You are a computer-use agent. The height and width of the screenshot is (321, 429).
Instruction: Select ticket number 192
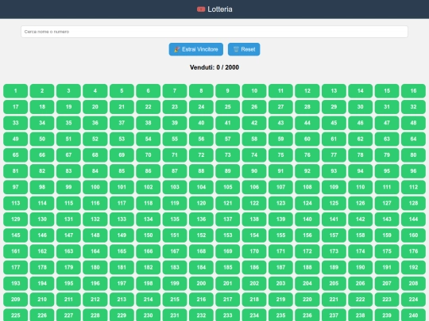coord(413,268)
